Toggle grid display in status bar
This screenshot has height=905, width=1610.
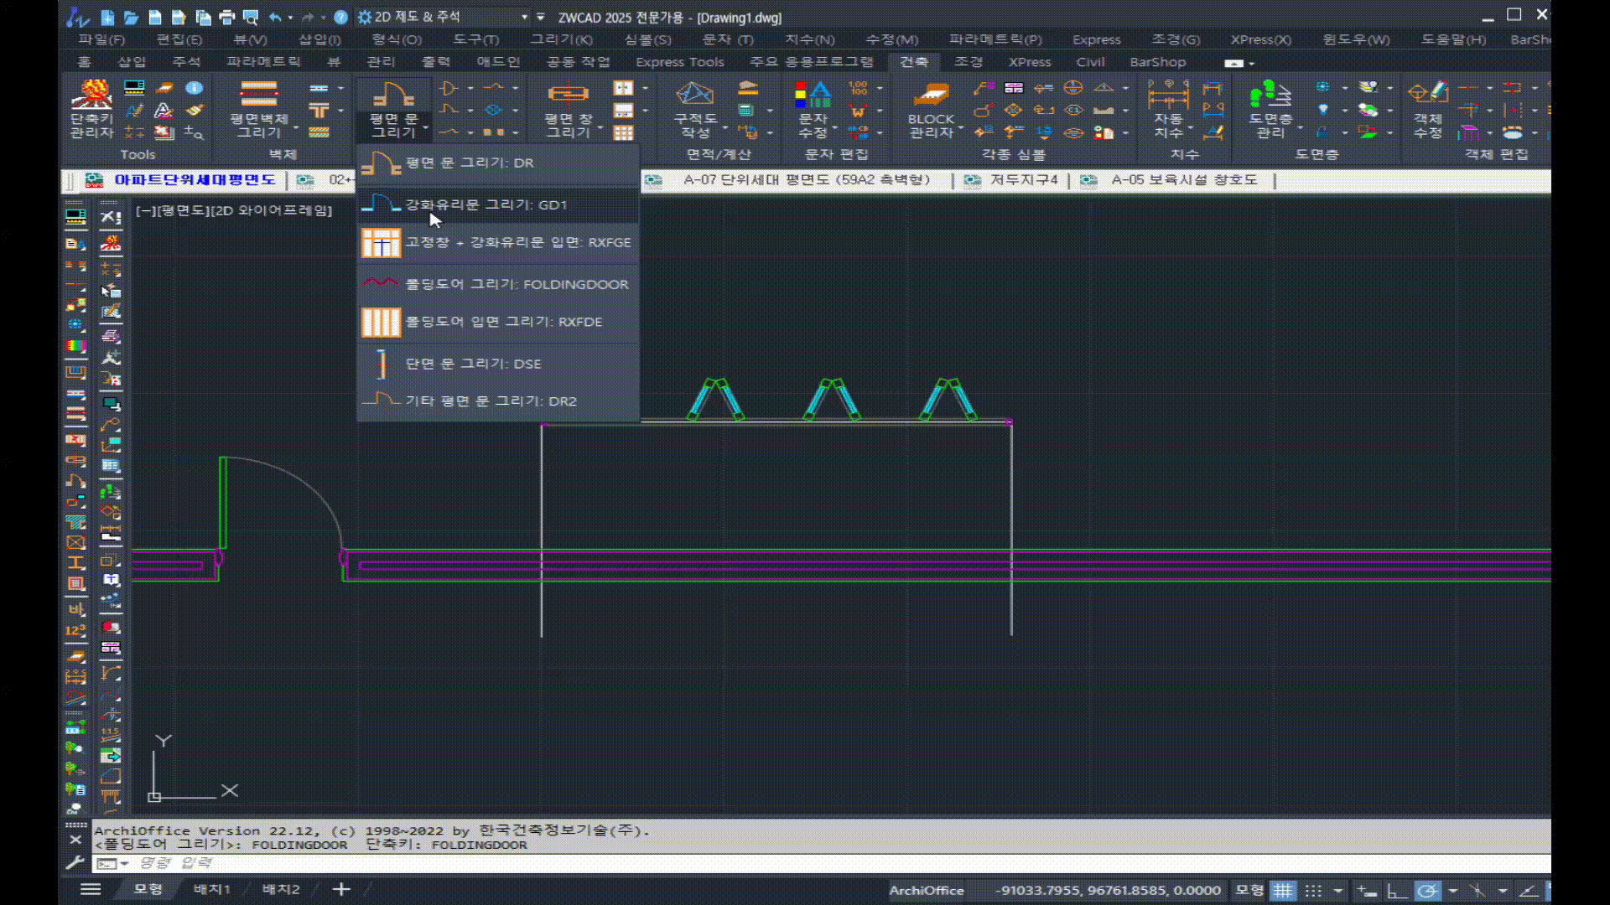[1283, 891]
